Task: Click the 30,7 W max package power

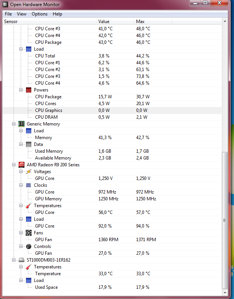Action: tap(143, 97)
